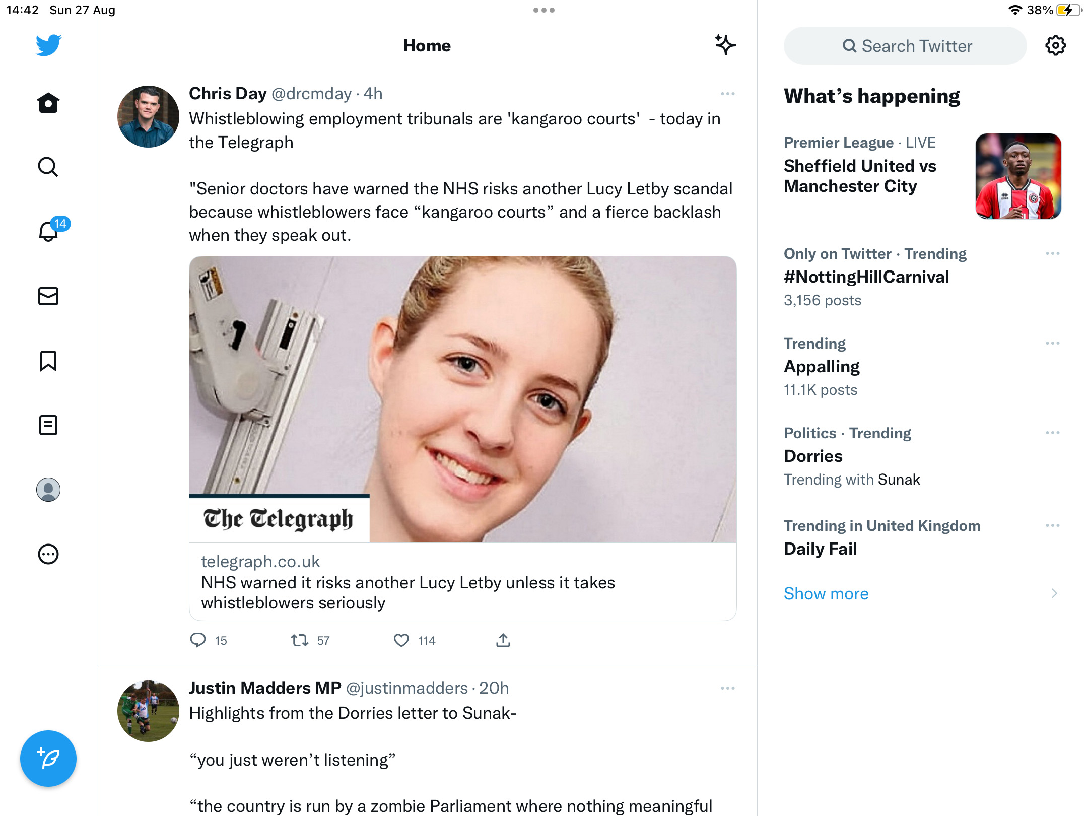Expand Show more chevron arrow
Viewport: 1088px width, 816px height.
(1054, 593)
